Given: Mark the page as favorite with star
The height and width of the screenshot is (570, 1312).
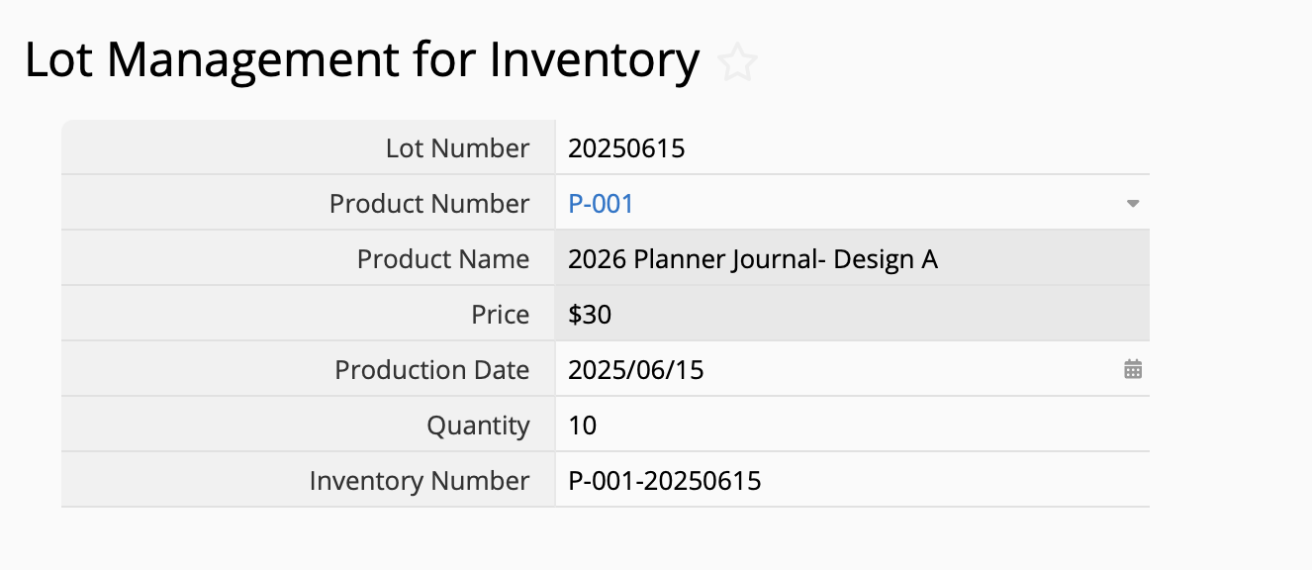Looking at the screenshot, I should 737,63.
